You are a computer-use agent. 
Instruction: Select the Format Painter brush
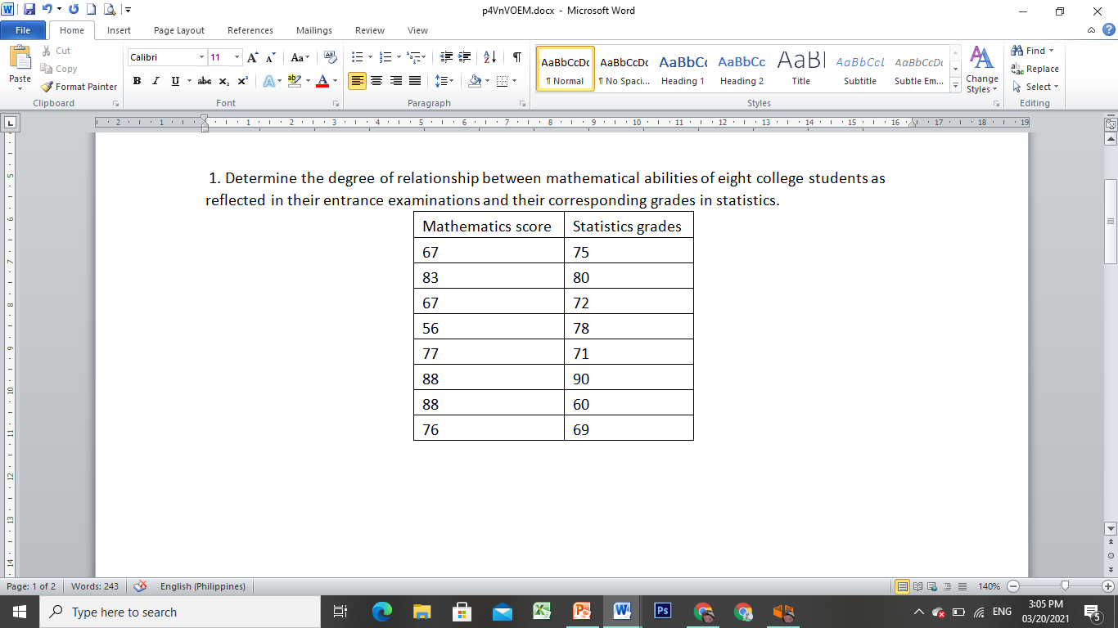[x=79, y=87]
